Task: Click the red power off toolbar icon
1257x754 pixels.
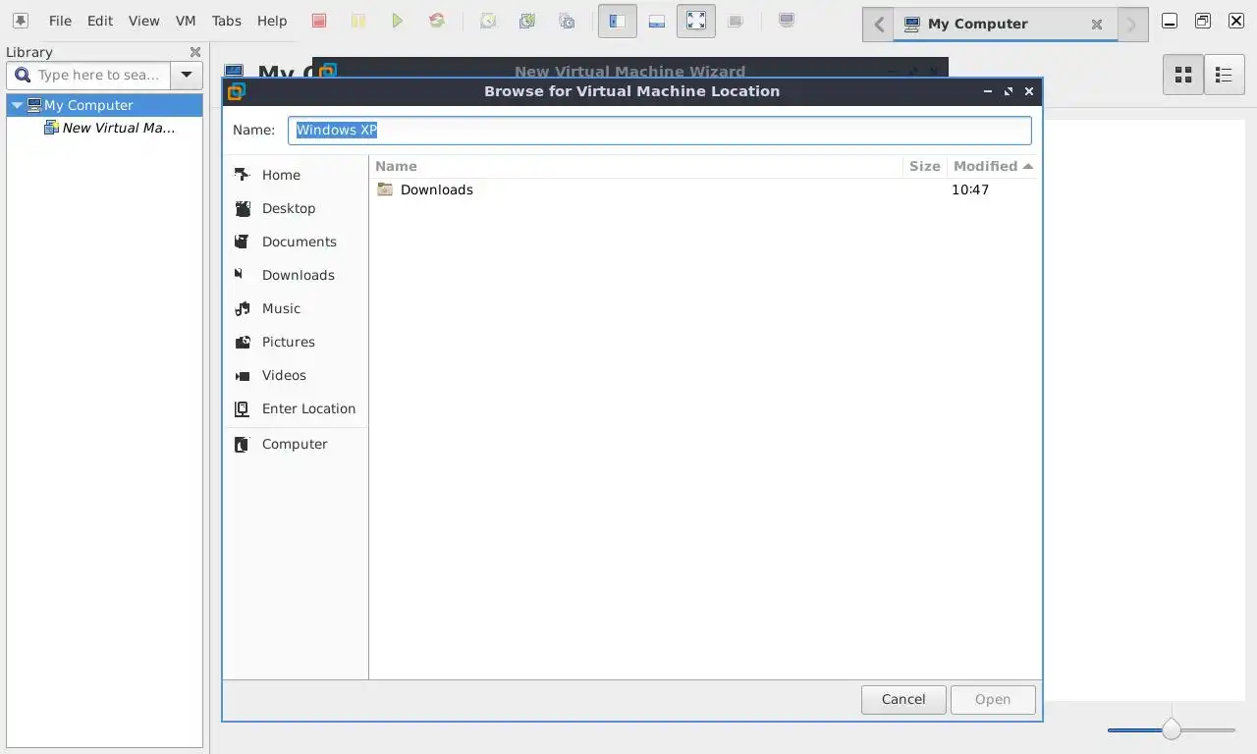Action: tap(319, 21)
